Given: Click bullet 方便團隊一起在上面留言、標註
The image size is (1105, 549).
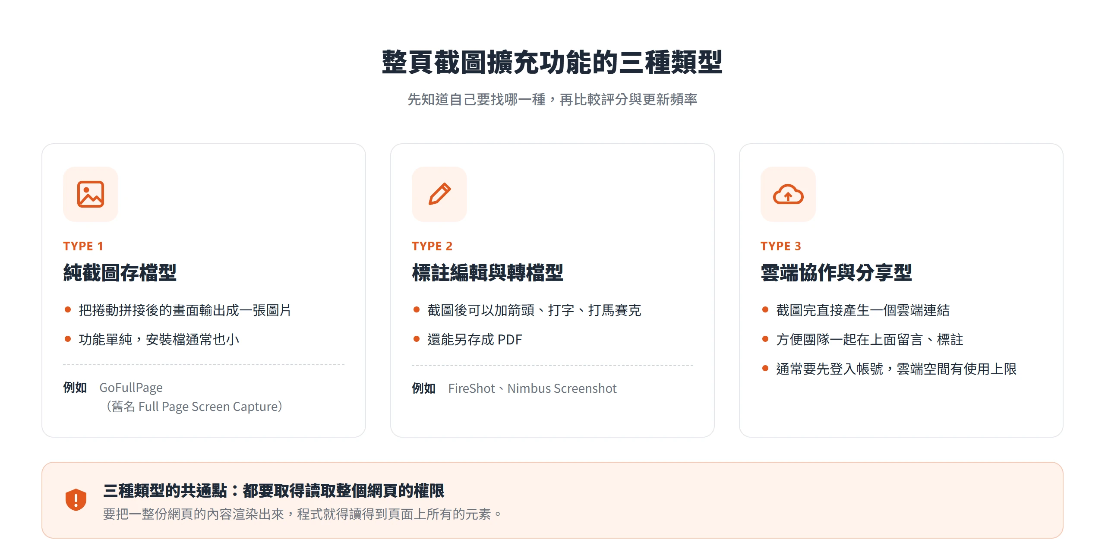Looking at the screenshot, I should [x=870, y=340].
